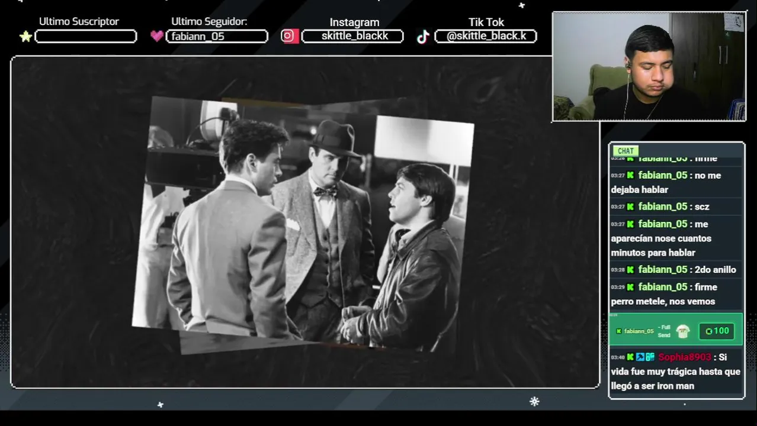The width and height of the screenshot is (757, 426).
Task: Click the snowflake icon below the chat panel
Action: [x=534, y=402]
